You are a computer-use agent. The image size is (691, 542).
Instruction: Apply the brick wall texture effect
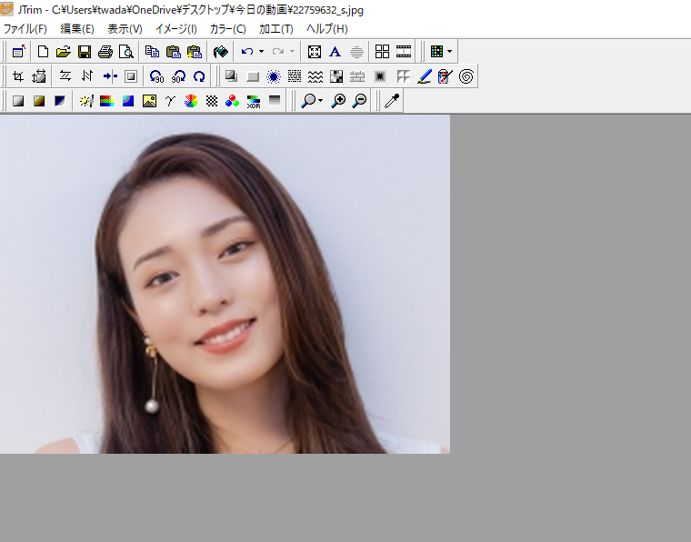(x=357, y=76)
